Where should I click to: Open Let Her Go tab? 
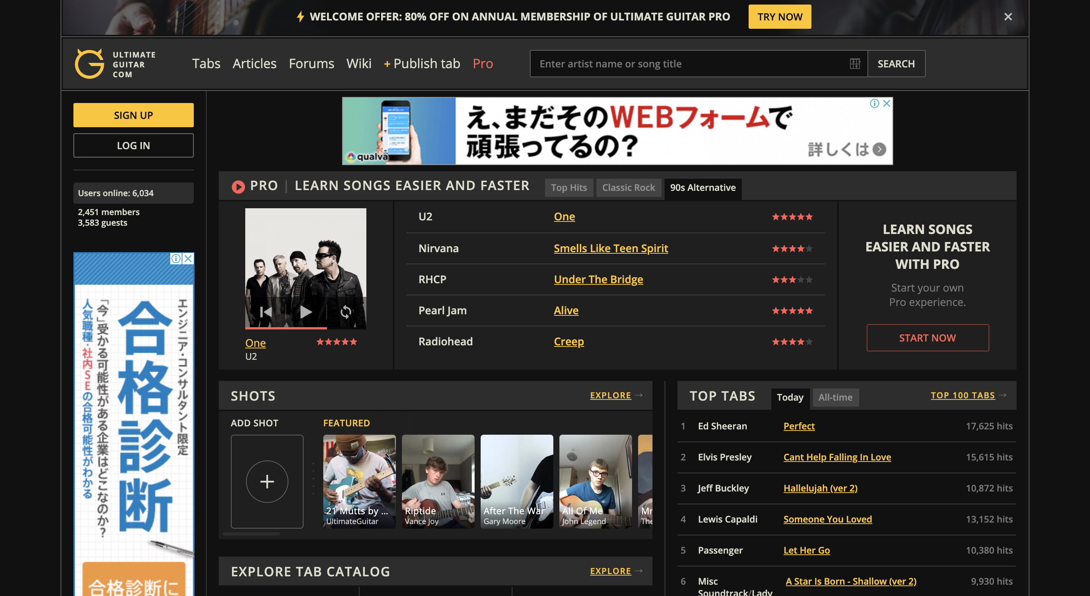click(x=807, y=550)
